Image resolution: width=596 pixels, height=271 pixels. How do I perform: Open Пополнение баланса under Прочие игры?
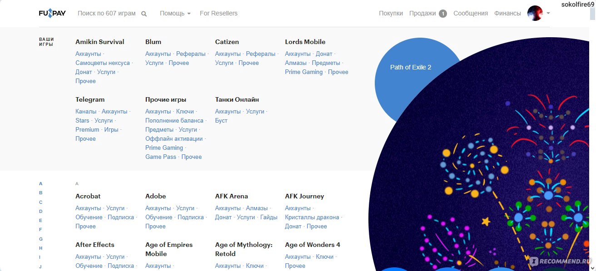coord(174,120)
